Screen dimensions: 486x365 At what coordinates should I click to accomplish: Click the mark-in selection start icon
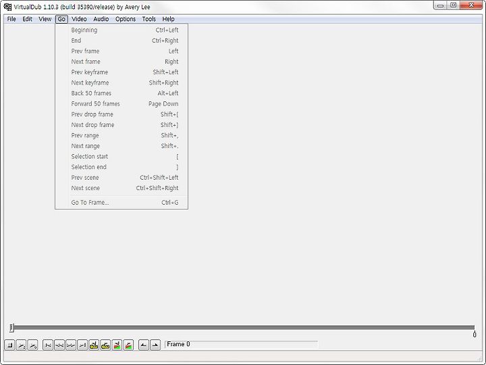click(144, 345)
